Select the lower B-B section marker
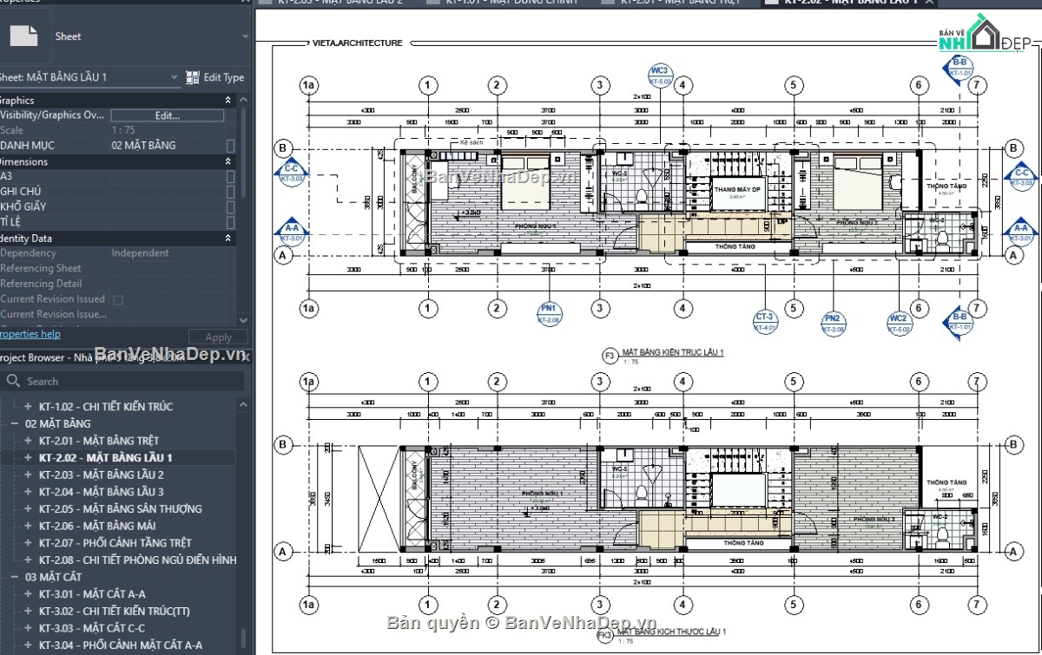1042x655 pixels. (x=959, y=321)
